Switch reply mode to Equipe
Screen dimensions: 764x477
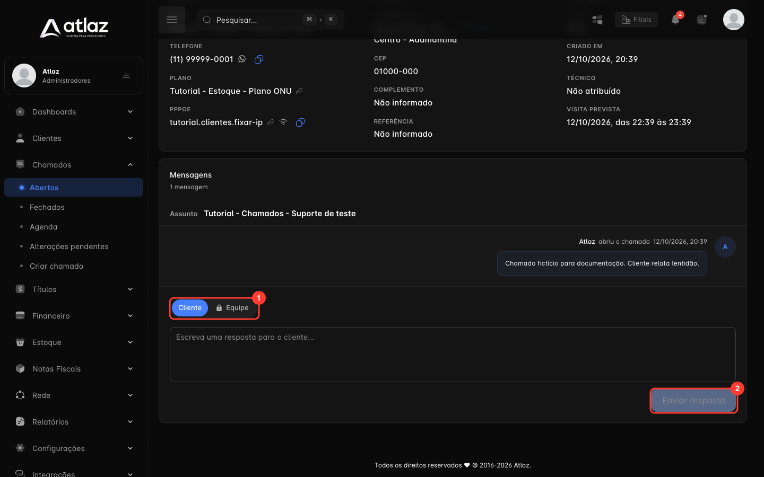[x=232, y=308]
